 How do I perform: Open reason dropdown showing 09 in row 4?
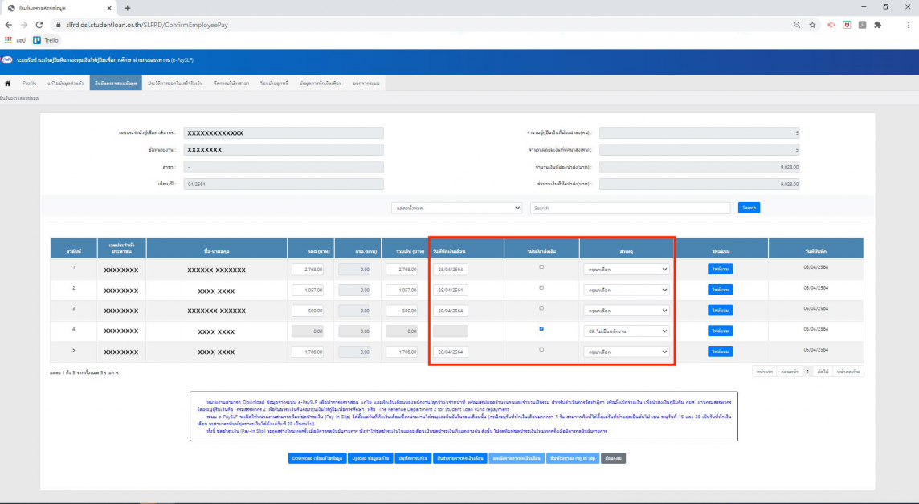[x=626, y=331]
